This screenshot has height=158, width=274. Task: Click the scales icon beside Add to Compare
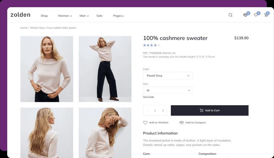[x=181, y=122]
